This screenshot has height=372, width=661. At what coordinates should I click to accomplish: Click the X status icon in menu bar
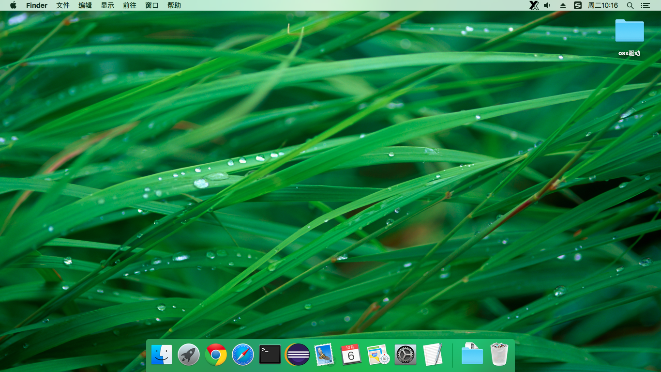(x=534, y=5)
